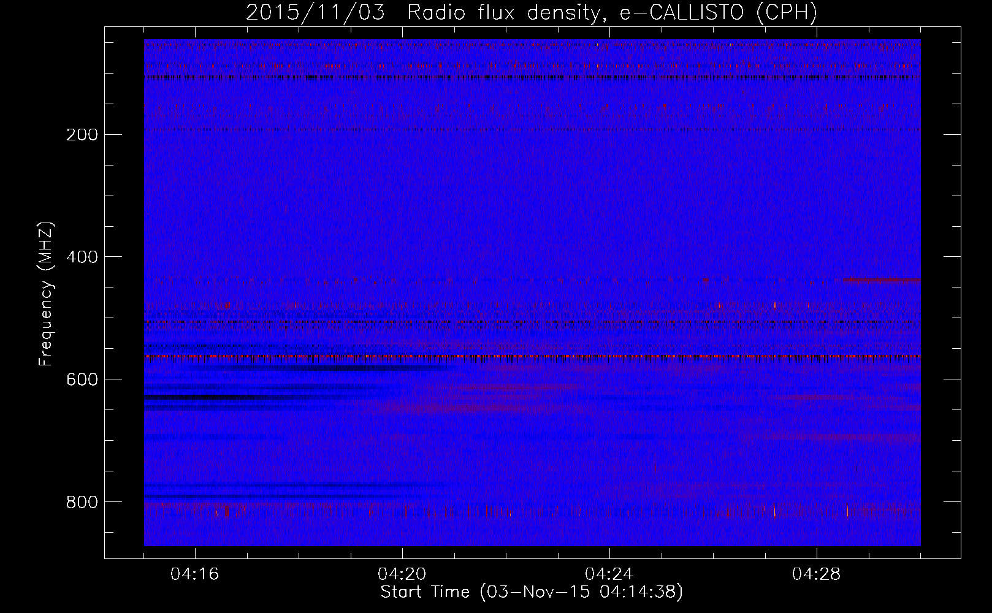This screenshot has height=613, width=992.
Task: Select the 200 frequency tick label
Action: (x=82, y=134)
